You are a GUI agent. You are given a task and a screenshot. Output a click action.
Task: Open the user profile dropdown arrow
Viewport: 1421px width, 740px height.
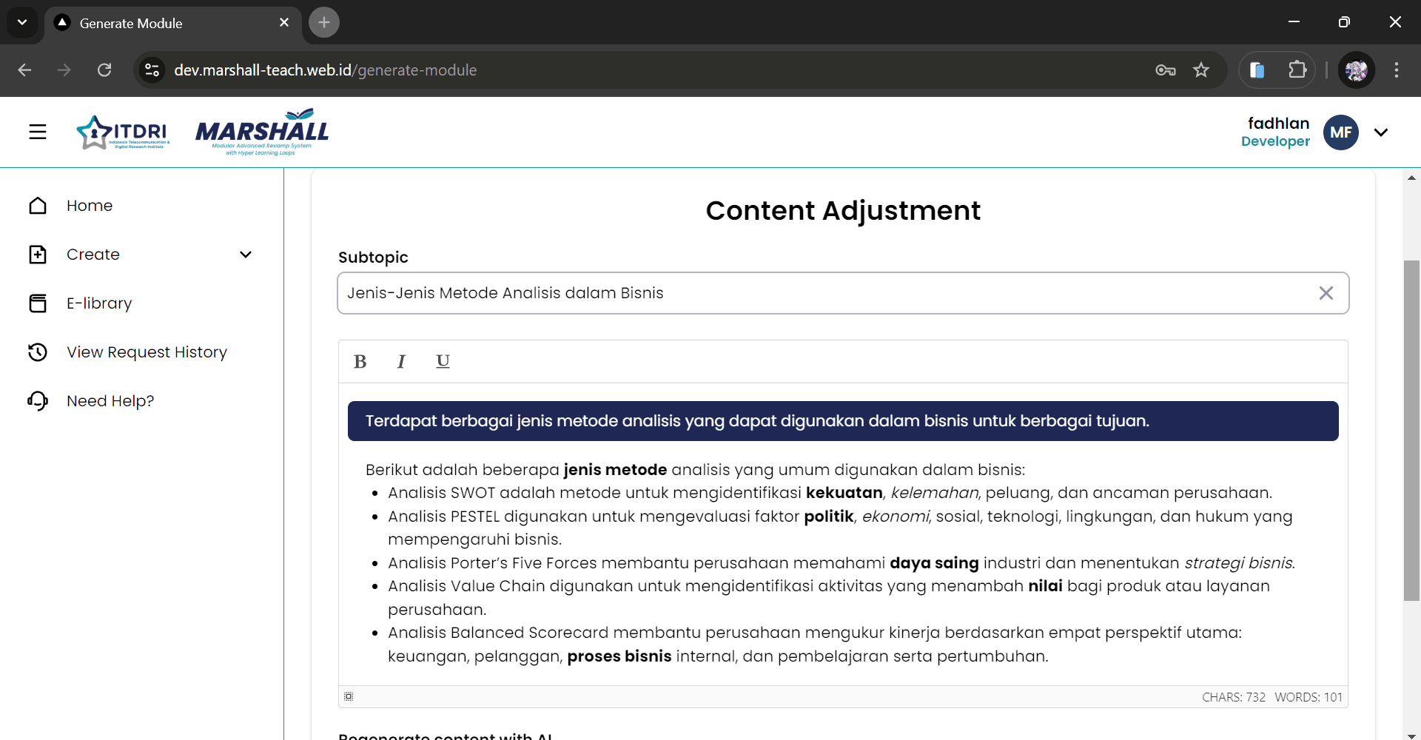click(x=1380, y=132)
